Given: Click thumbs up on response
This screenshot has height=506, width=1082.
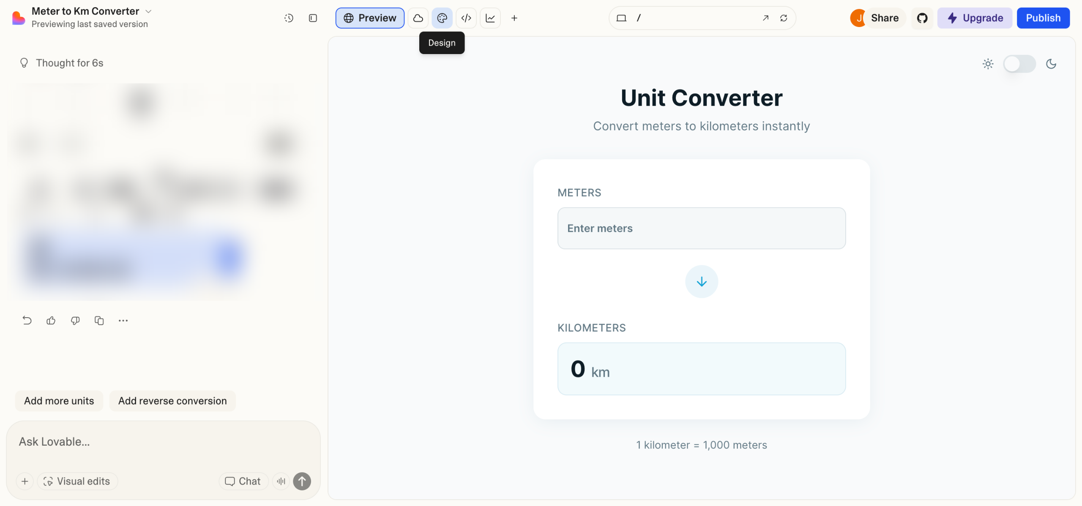Looking at the screenshot, I should point(51,321).
